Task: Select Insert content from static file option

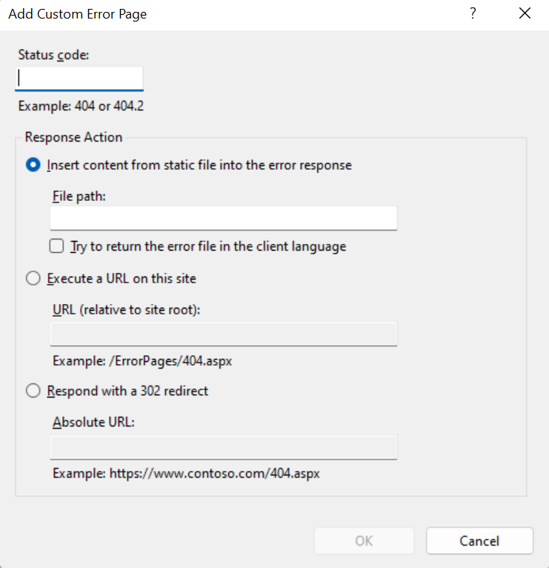Action: [33, 165]
